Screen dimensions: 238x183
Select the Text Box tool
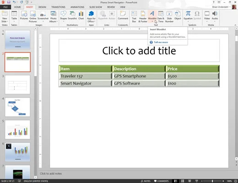point(134,16)
